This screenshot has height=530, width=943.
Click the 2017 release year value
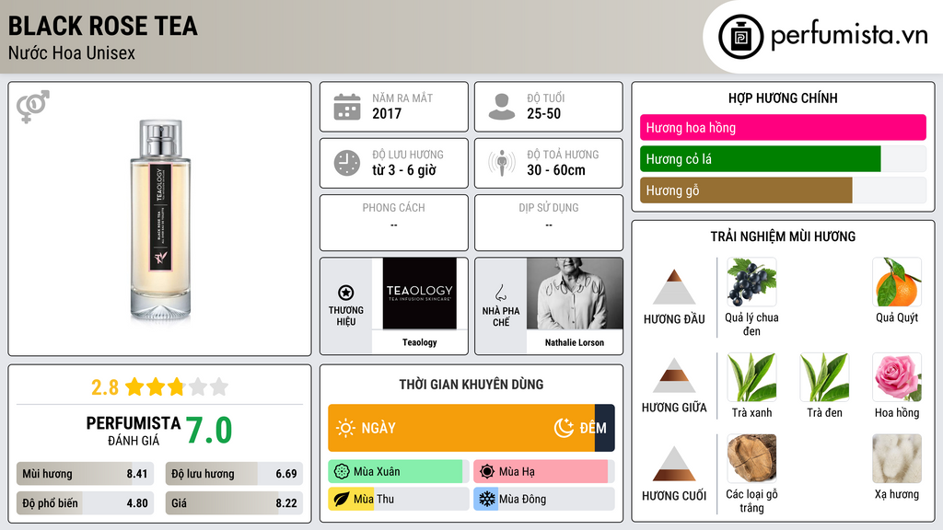(x=387, y=113)
